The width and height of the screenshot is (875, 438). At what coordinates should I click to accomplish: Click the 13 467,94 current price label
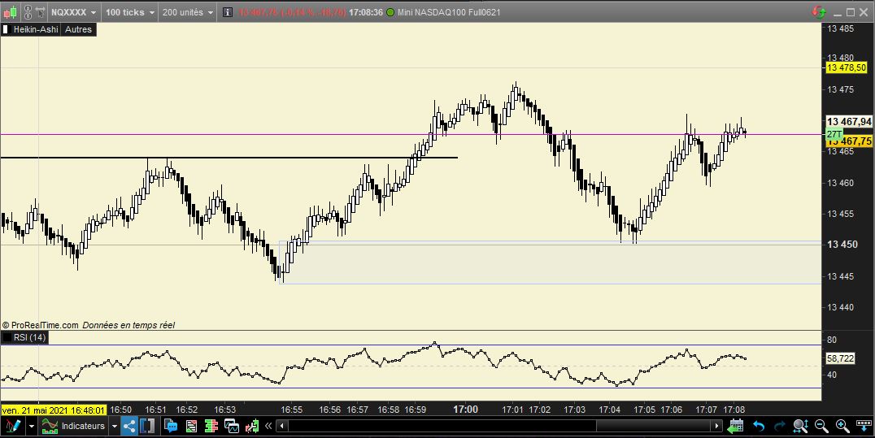coord(849,121)
